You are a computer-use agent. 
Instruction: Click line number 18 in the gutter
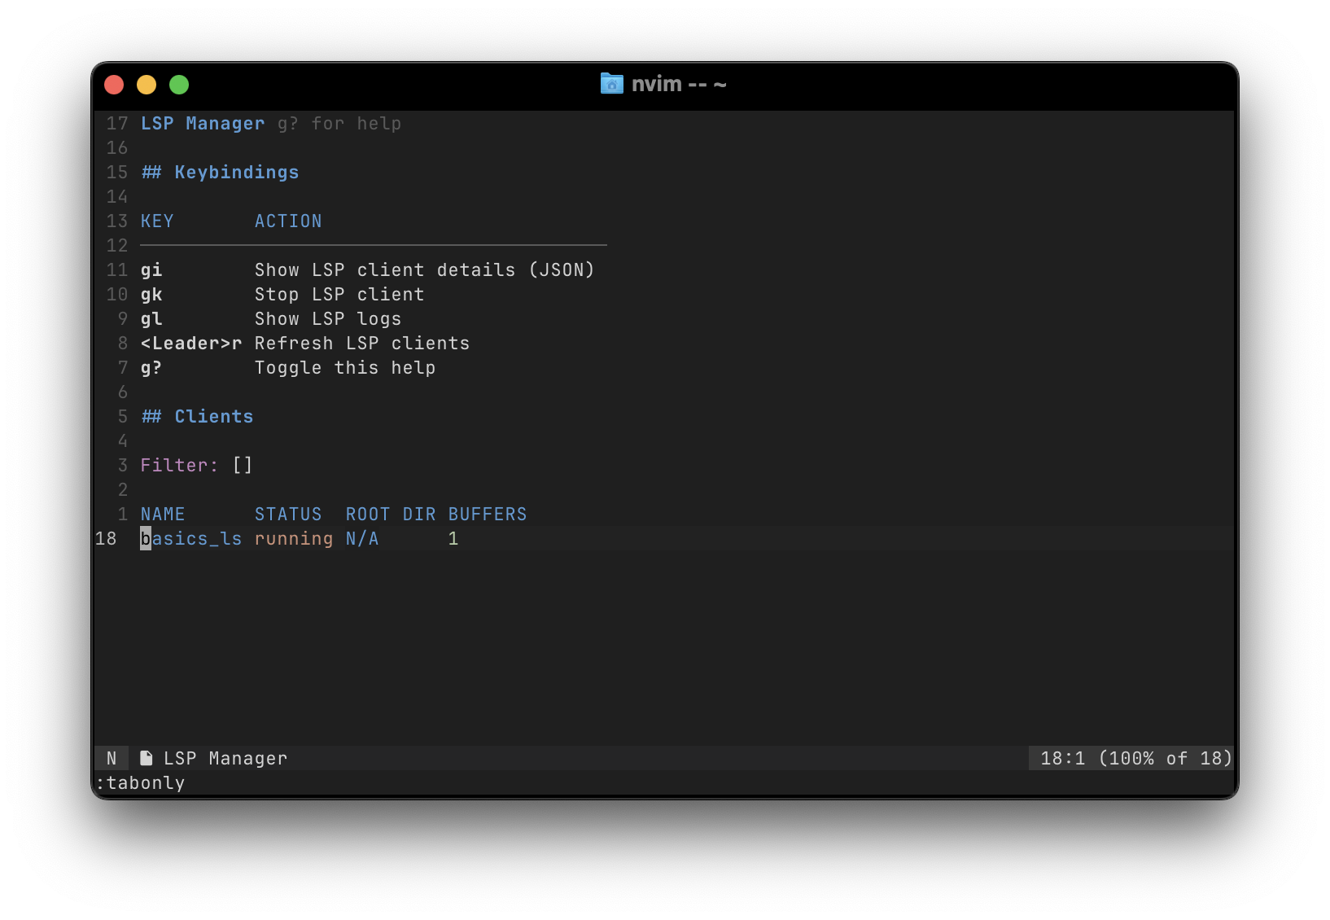click(106, 538)
